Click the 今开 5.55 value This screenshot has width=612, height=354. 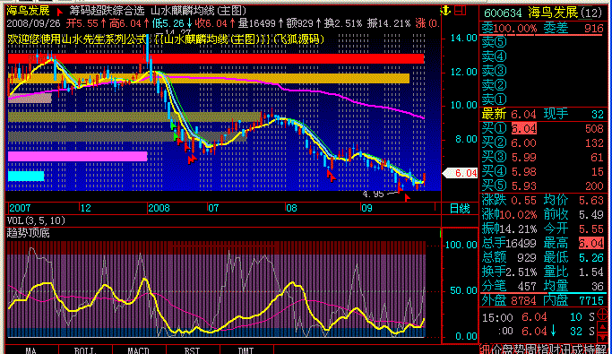[x=590, y=229]
